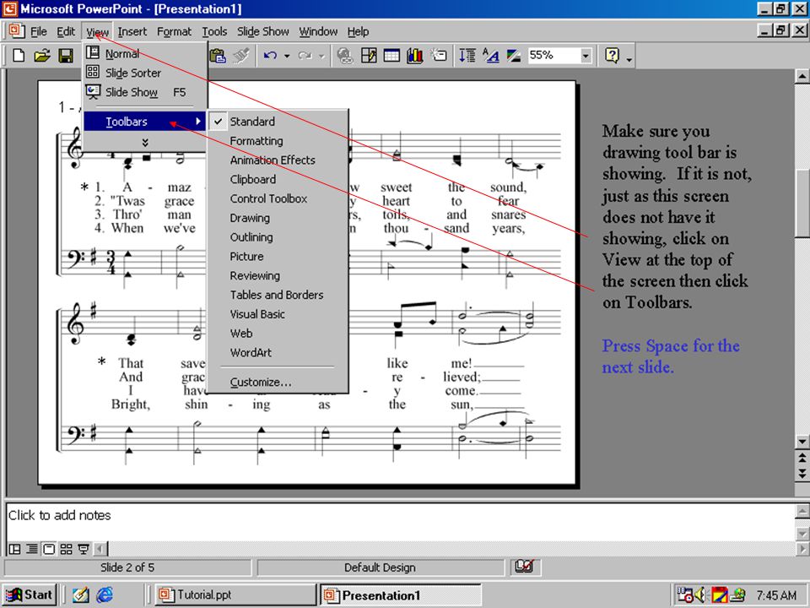
Task: Save the presentation with the floppy disk icon
Action: coord(66,56)
